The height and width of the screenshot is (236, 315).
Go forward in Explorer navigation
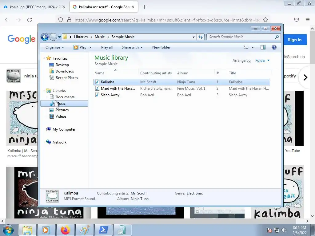[x=53, y=37]
